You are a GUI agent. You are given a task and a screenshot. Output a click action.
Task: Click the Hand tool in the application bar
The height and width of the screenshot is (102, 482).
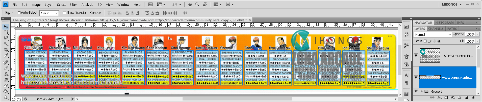190,5
